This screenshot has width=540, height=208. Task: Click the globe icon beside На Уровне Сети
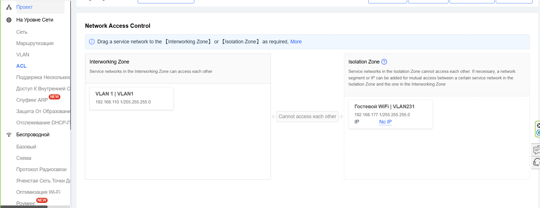(x=9, y=20)
